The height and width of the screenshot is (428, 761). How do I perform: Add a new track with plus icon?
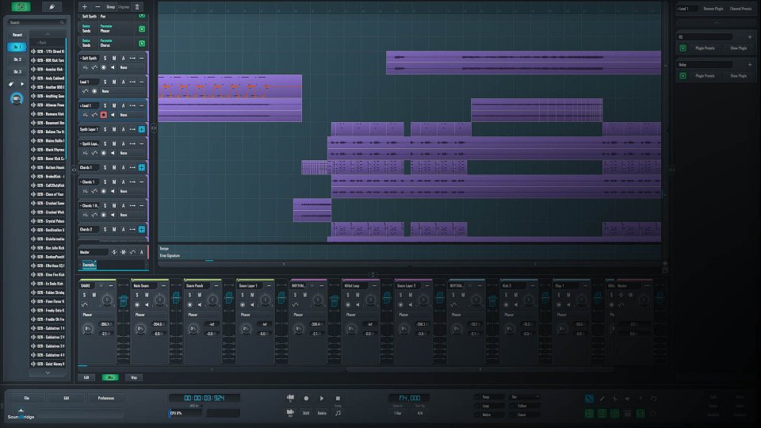coord(85,6)
